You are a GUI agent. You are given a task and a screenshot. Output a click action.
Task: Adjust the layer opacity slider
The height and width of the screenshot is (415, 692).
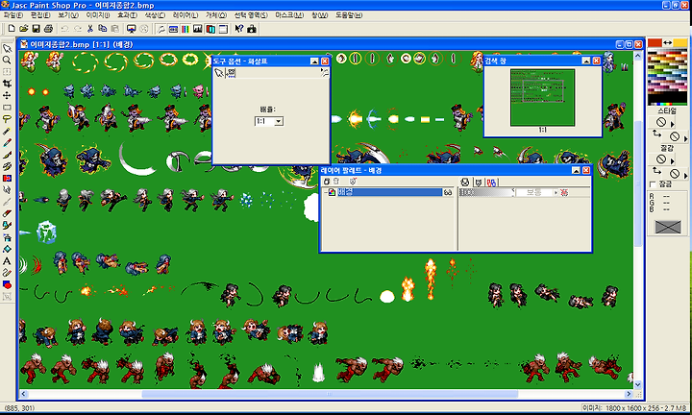(486, 192)
